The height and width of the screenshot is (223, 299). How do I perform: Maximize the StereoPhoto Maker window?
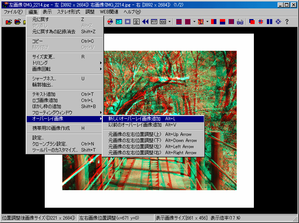coord(287,5)
